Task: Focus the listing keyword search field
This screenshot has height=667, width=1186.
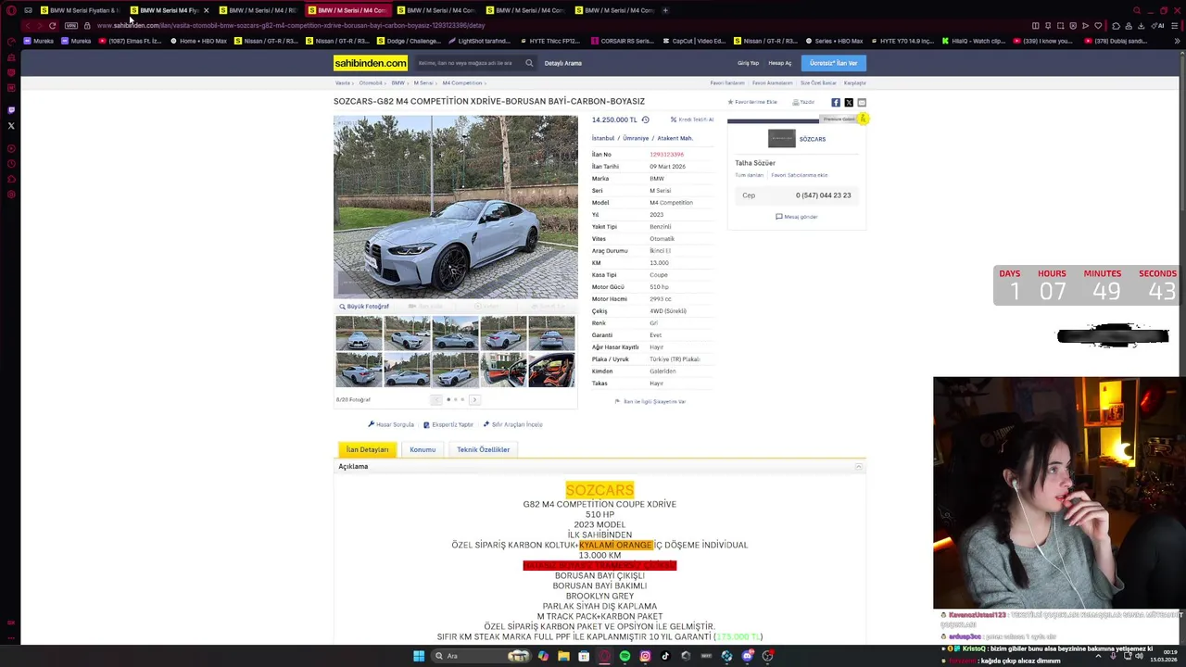Action: pos(468,63)
